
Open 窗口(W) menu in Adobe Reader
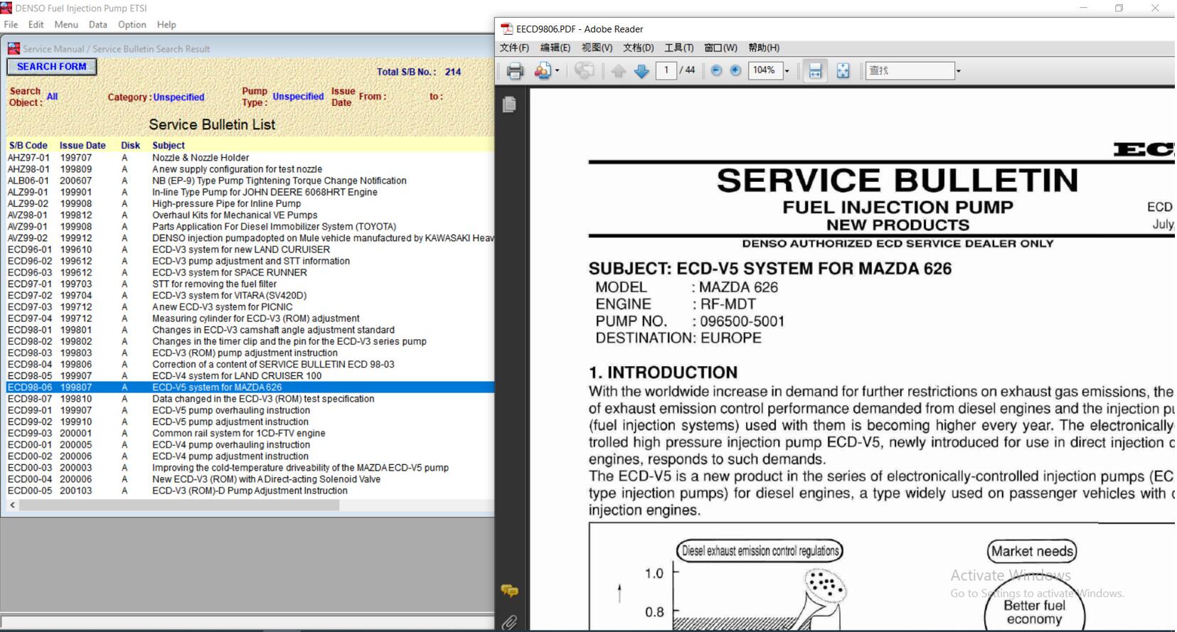point(720,48)
